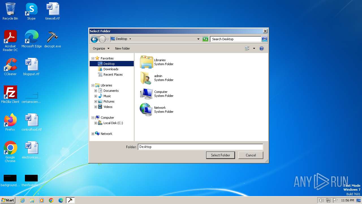This screenshot has height=204, width=362.
Task: Expand the Pictures library node
Action: tap(96, 101)
